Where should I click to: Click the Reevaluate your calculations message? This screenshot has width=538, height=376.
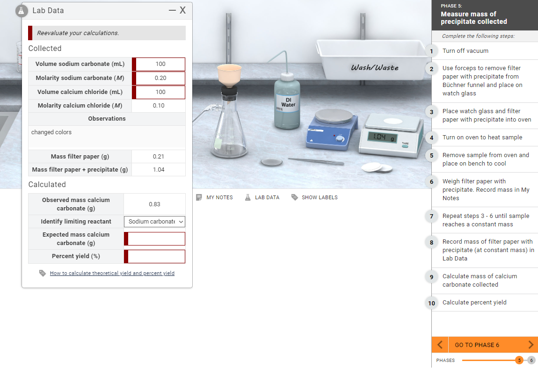point(107,33)
